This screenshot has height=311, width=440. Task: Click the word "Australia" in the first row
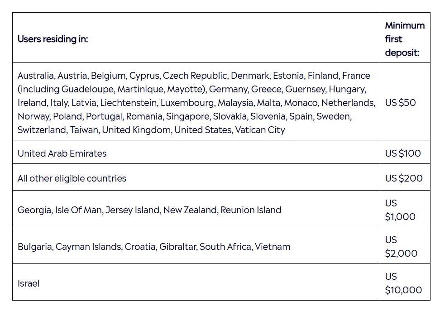36,76
